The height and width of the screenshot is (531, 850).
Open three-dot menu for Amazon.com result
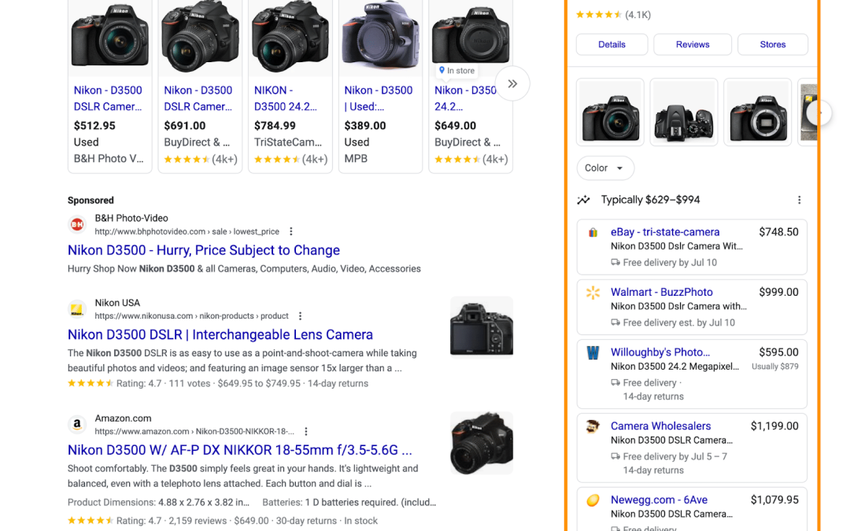pos(306,431)
